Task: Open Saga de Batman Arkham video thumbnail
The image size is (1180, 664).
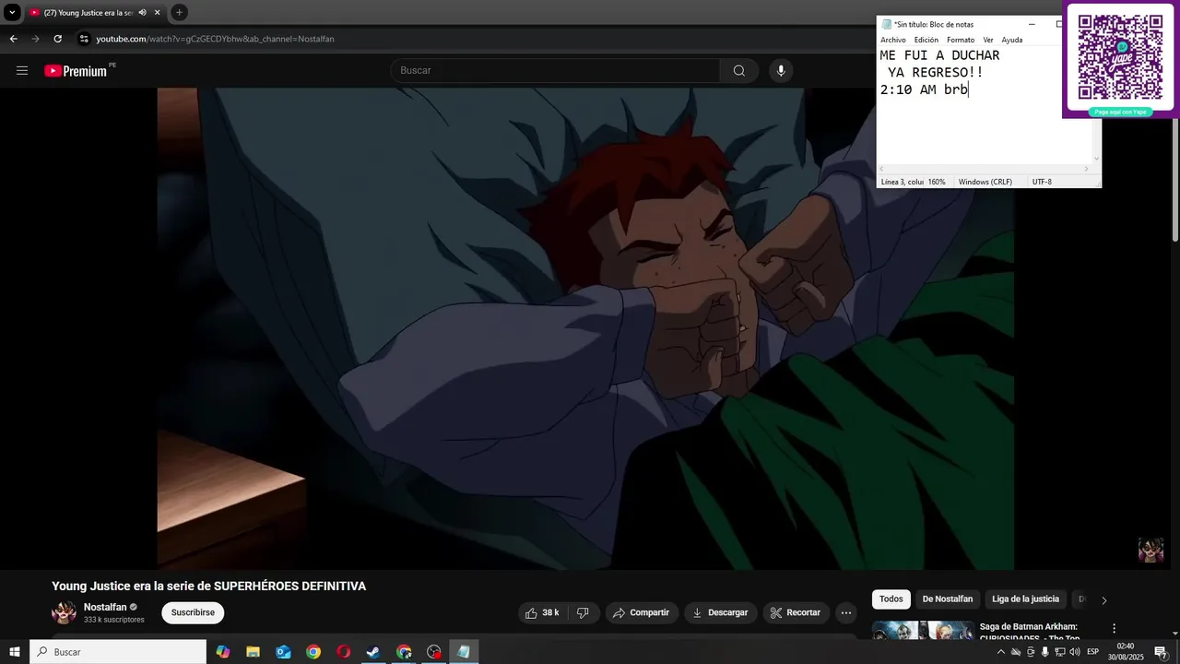Action: [x=923, y=631]
